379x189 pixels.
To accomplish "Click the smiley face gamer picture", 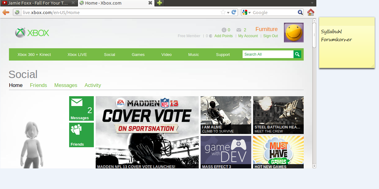I will pos(294,33).
